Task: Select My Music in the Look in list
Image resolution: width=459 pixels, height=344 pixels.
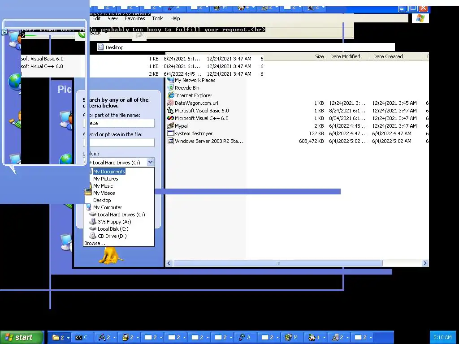Action: pos(103,186)
